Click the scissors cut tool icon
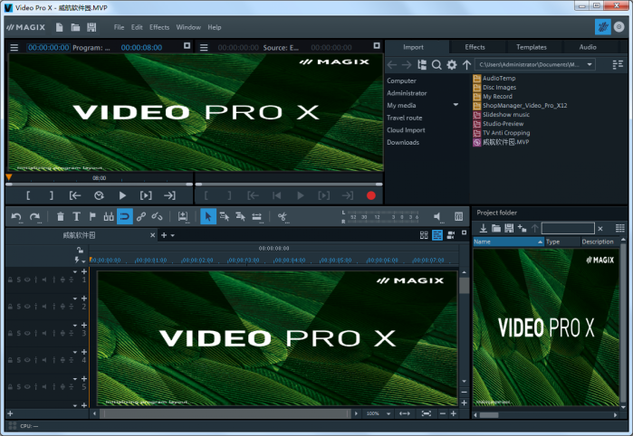Image resolution: width=633 pixels, height=436 pixels. coord(283,216)
